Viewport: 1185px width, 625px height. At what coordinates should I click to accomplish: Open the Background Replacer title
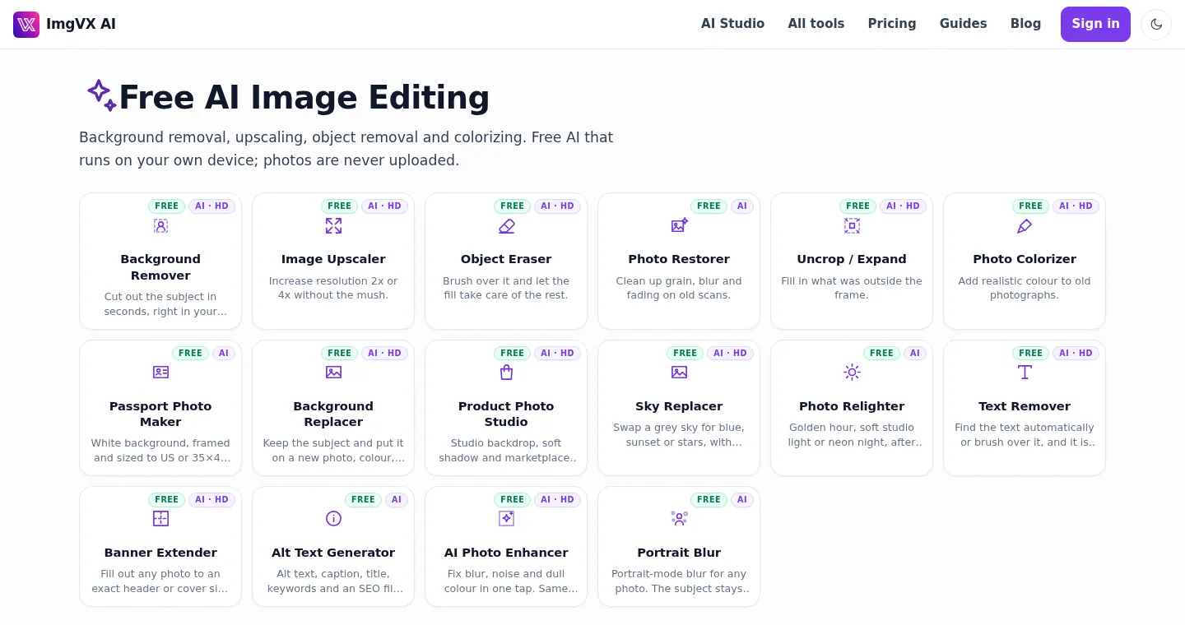(333, 414)
